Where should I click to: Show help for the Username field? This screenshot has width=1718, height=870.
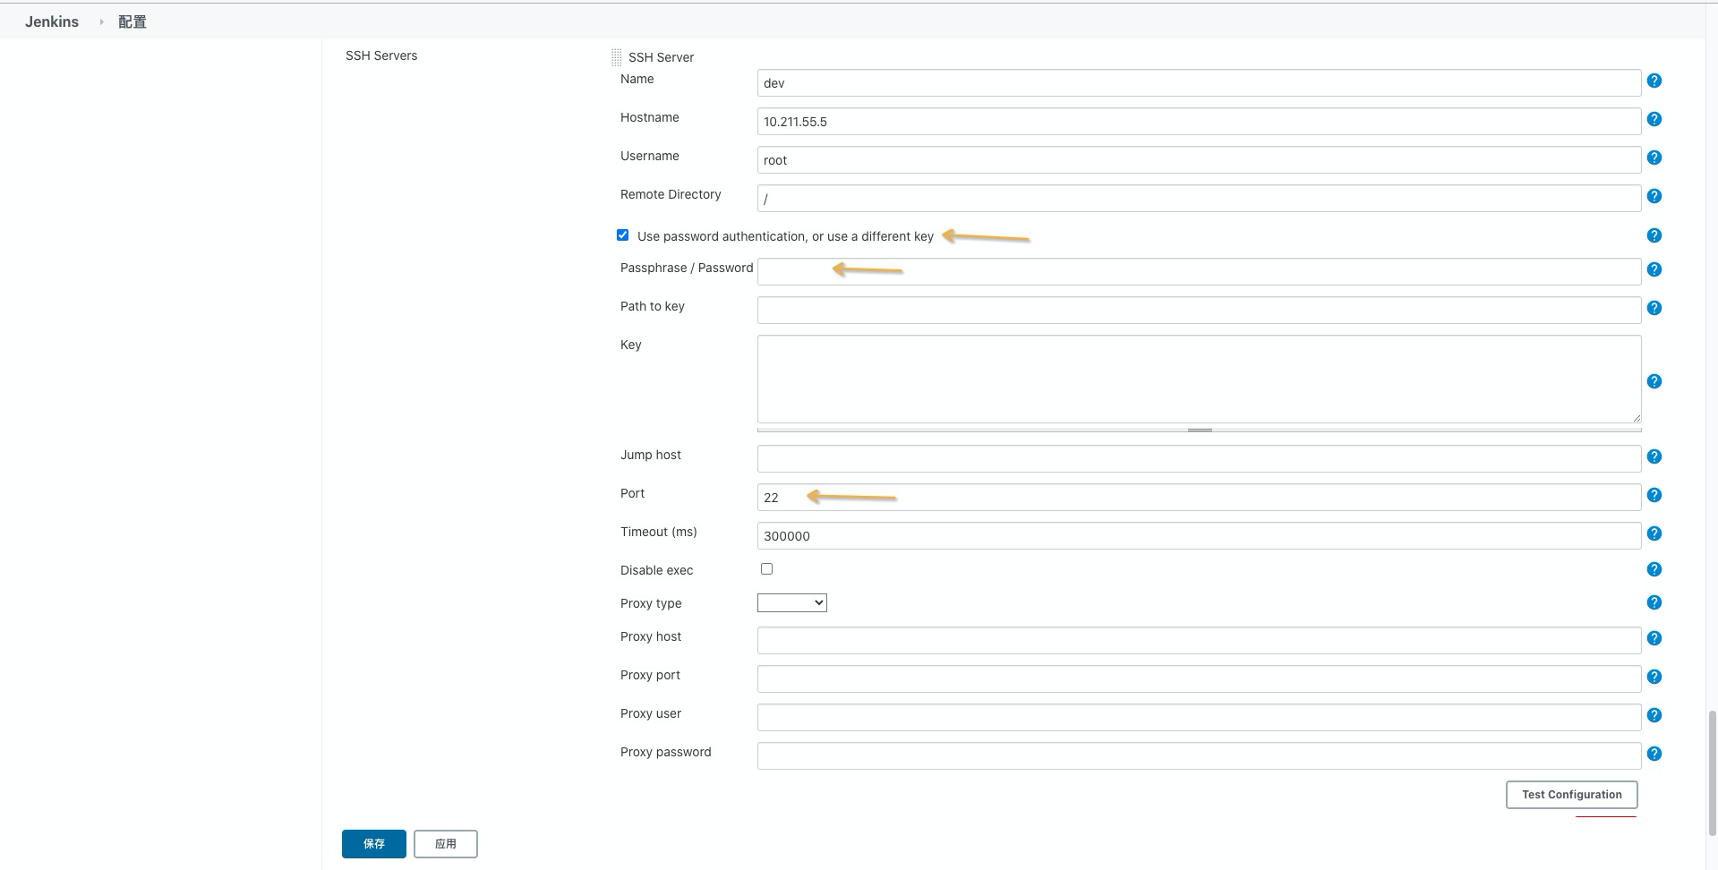pos(1654,158)
